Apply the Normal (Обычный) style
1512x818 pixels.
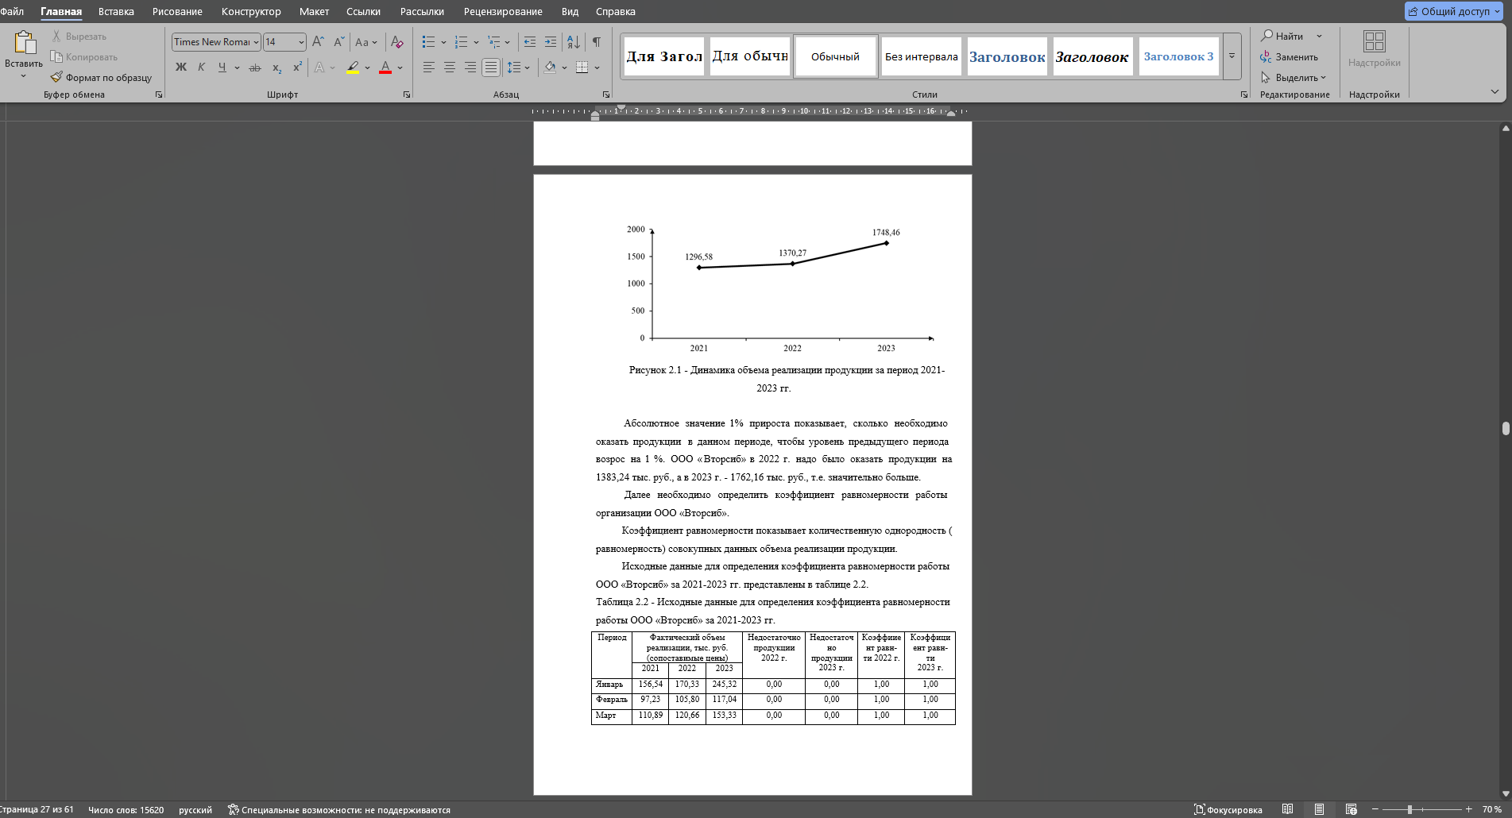(x=835, y=56)
